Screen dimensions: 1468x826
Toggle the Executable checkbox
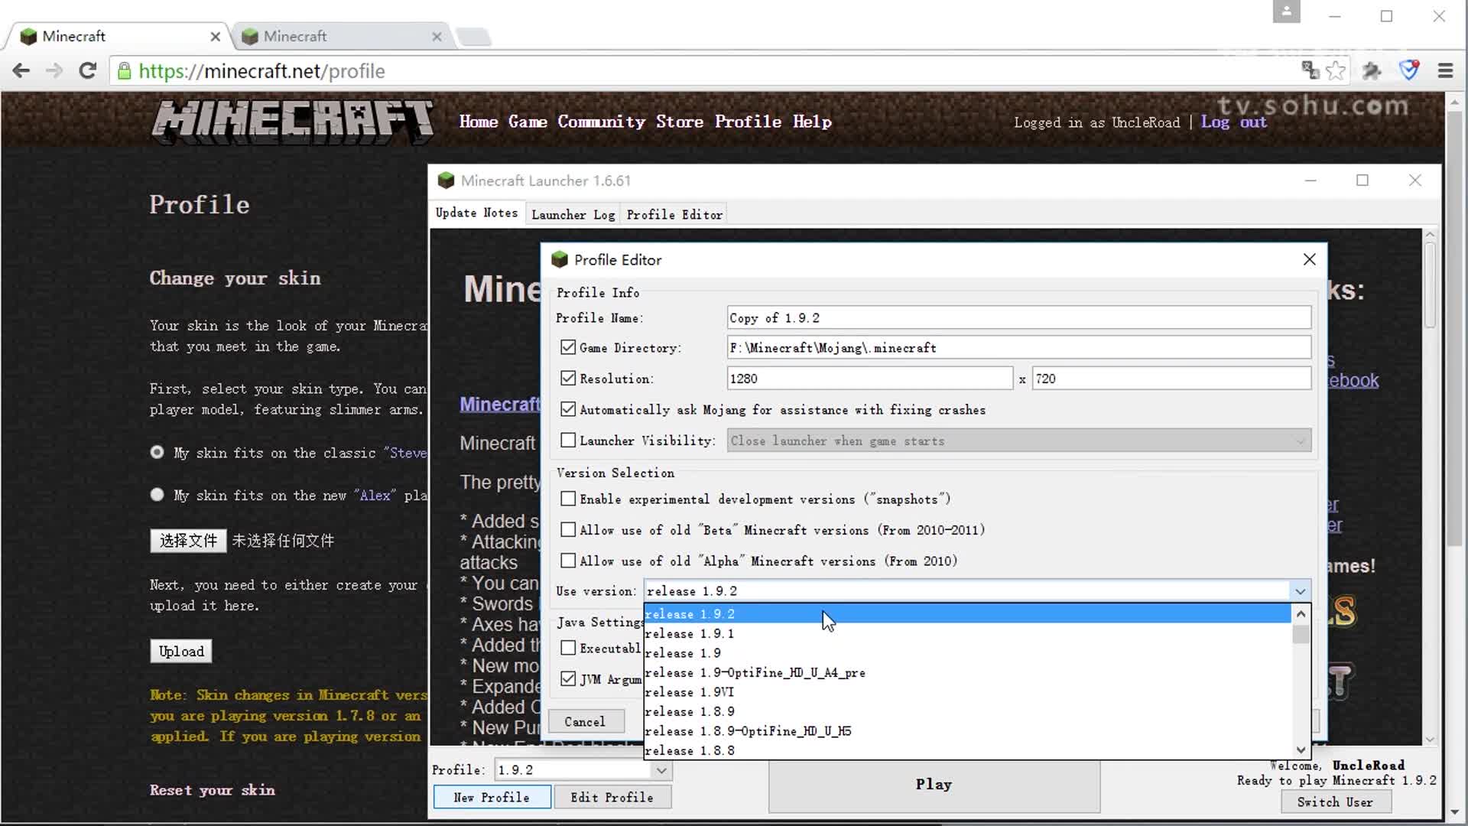(567, 648)
